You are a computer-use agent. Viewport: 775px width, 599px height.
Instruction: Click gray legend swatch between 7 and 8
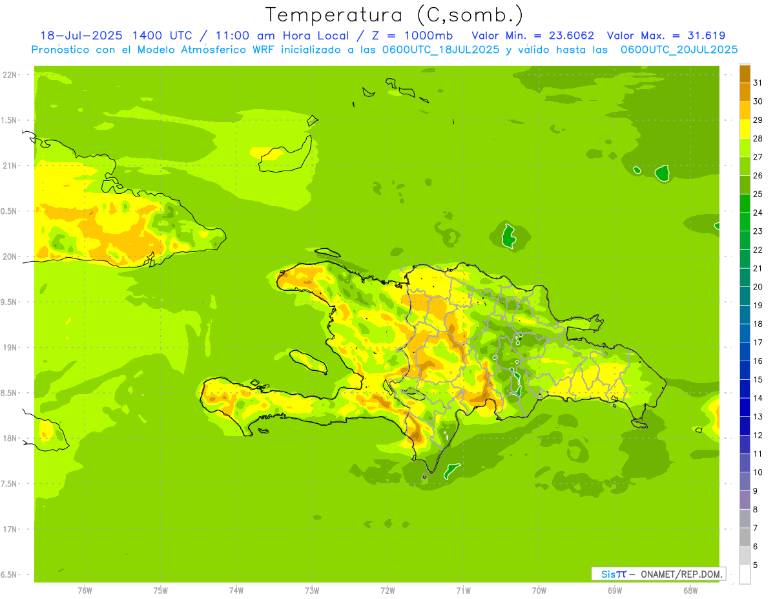click(745, 518)
